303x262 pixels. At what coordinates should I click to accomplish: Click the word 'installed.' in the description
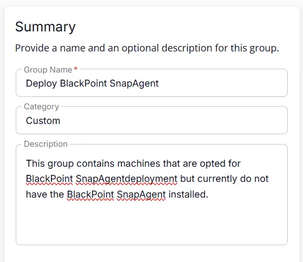189,194
